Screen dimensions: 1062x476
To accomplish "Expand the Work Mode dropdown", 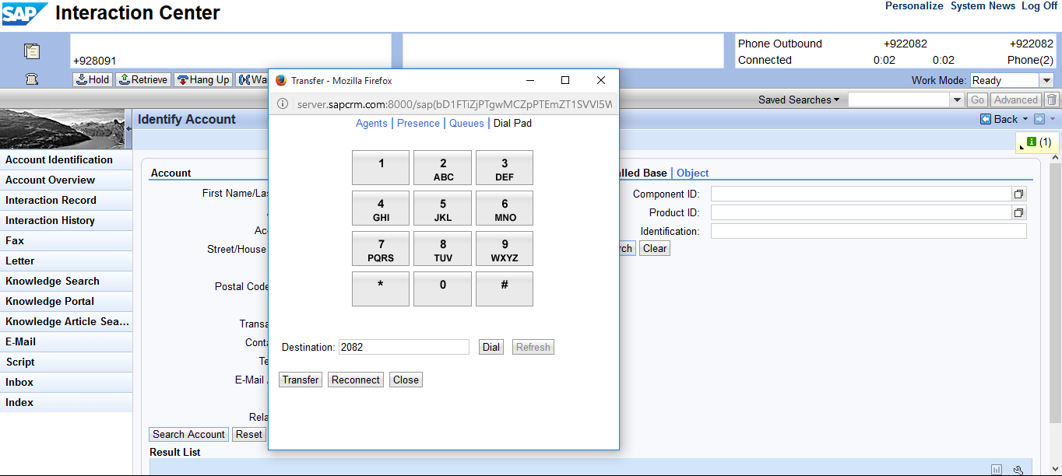I will (1046, 80).
